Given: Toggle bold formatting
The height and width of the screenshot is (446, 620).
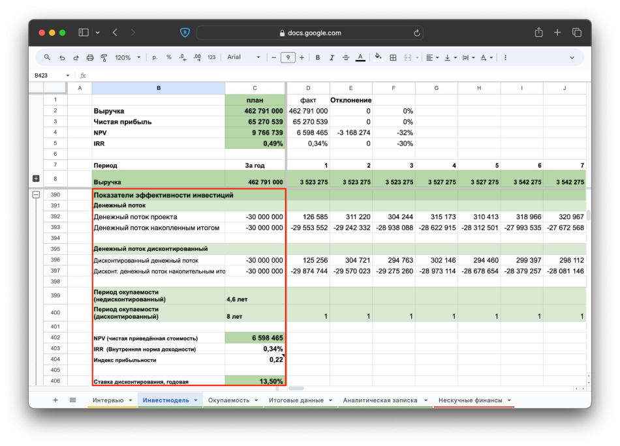Looking at the screenshot, I should coord(318,57).
